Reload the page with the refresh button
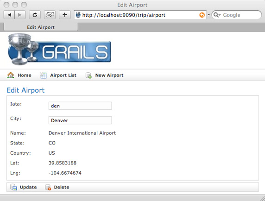The height and width of the screenshot is (201, 265). coord(35,15)
